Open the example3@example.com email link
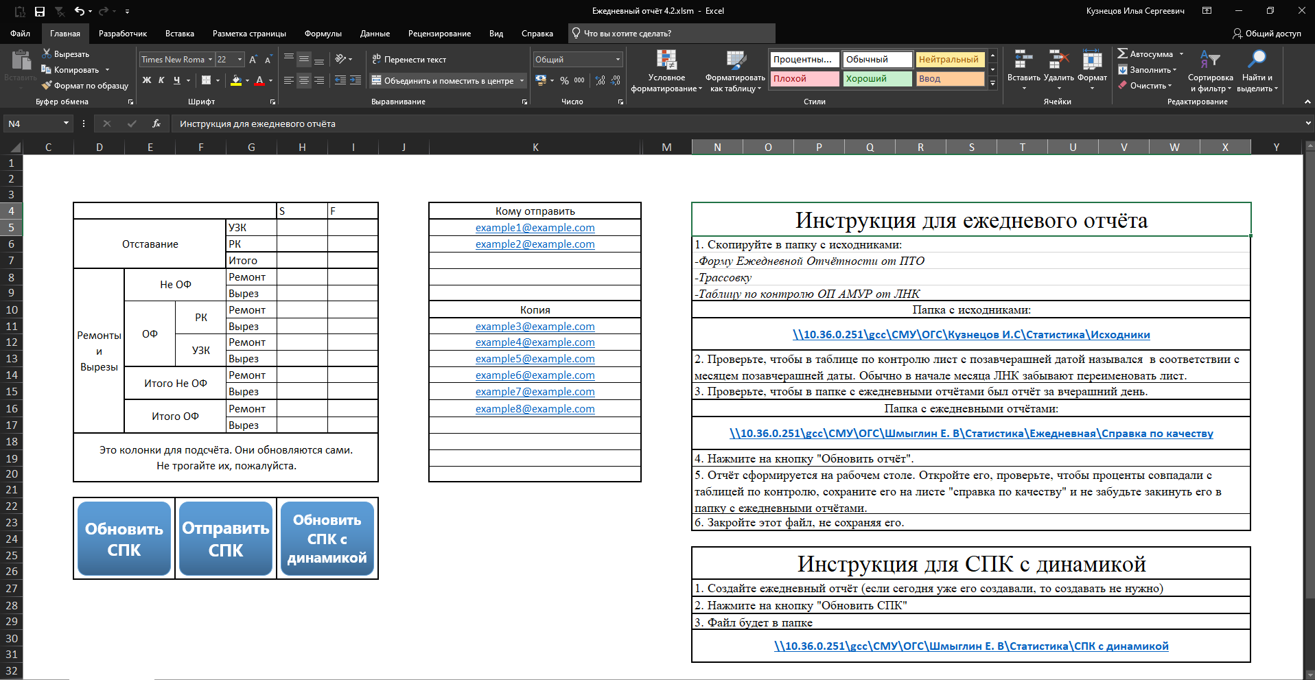This screenshot has height=680, width=1315. pyautogui.click(x=535, y=327)
